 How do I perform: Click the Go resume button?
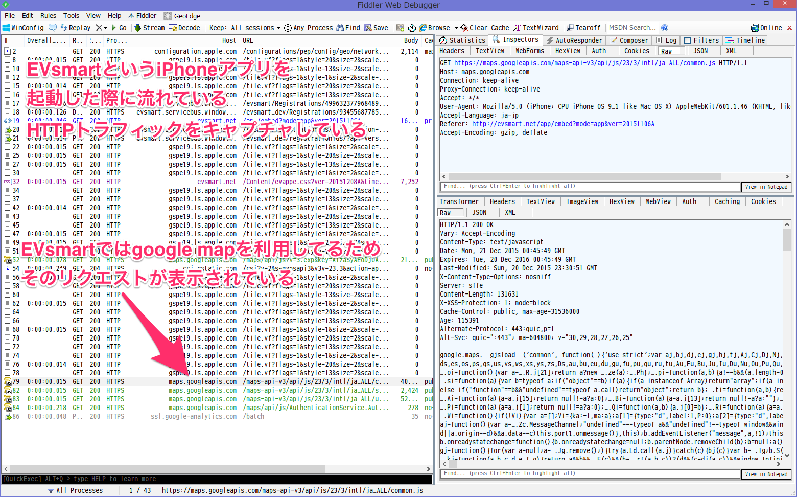(119, 28)
